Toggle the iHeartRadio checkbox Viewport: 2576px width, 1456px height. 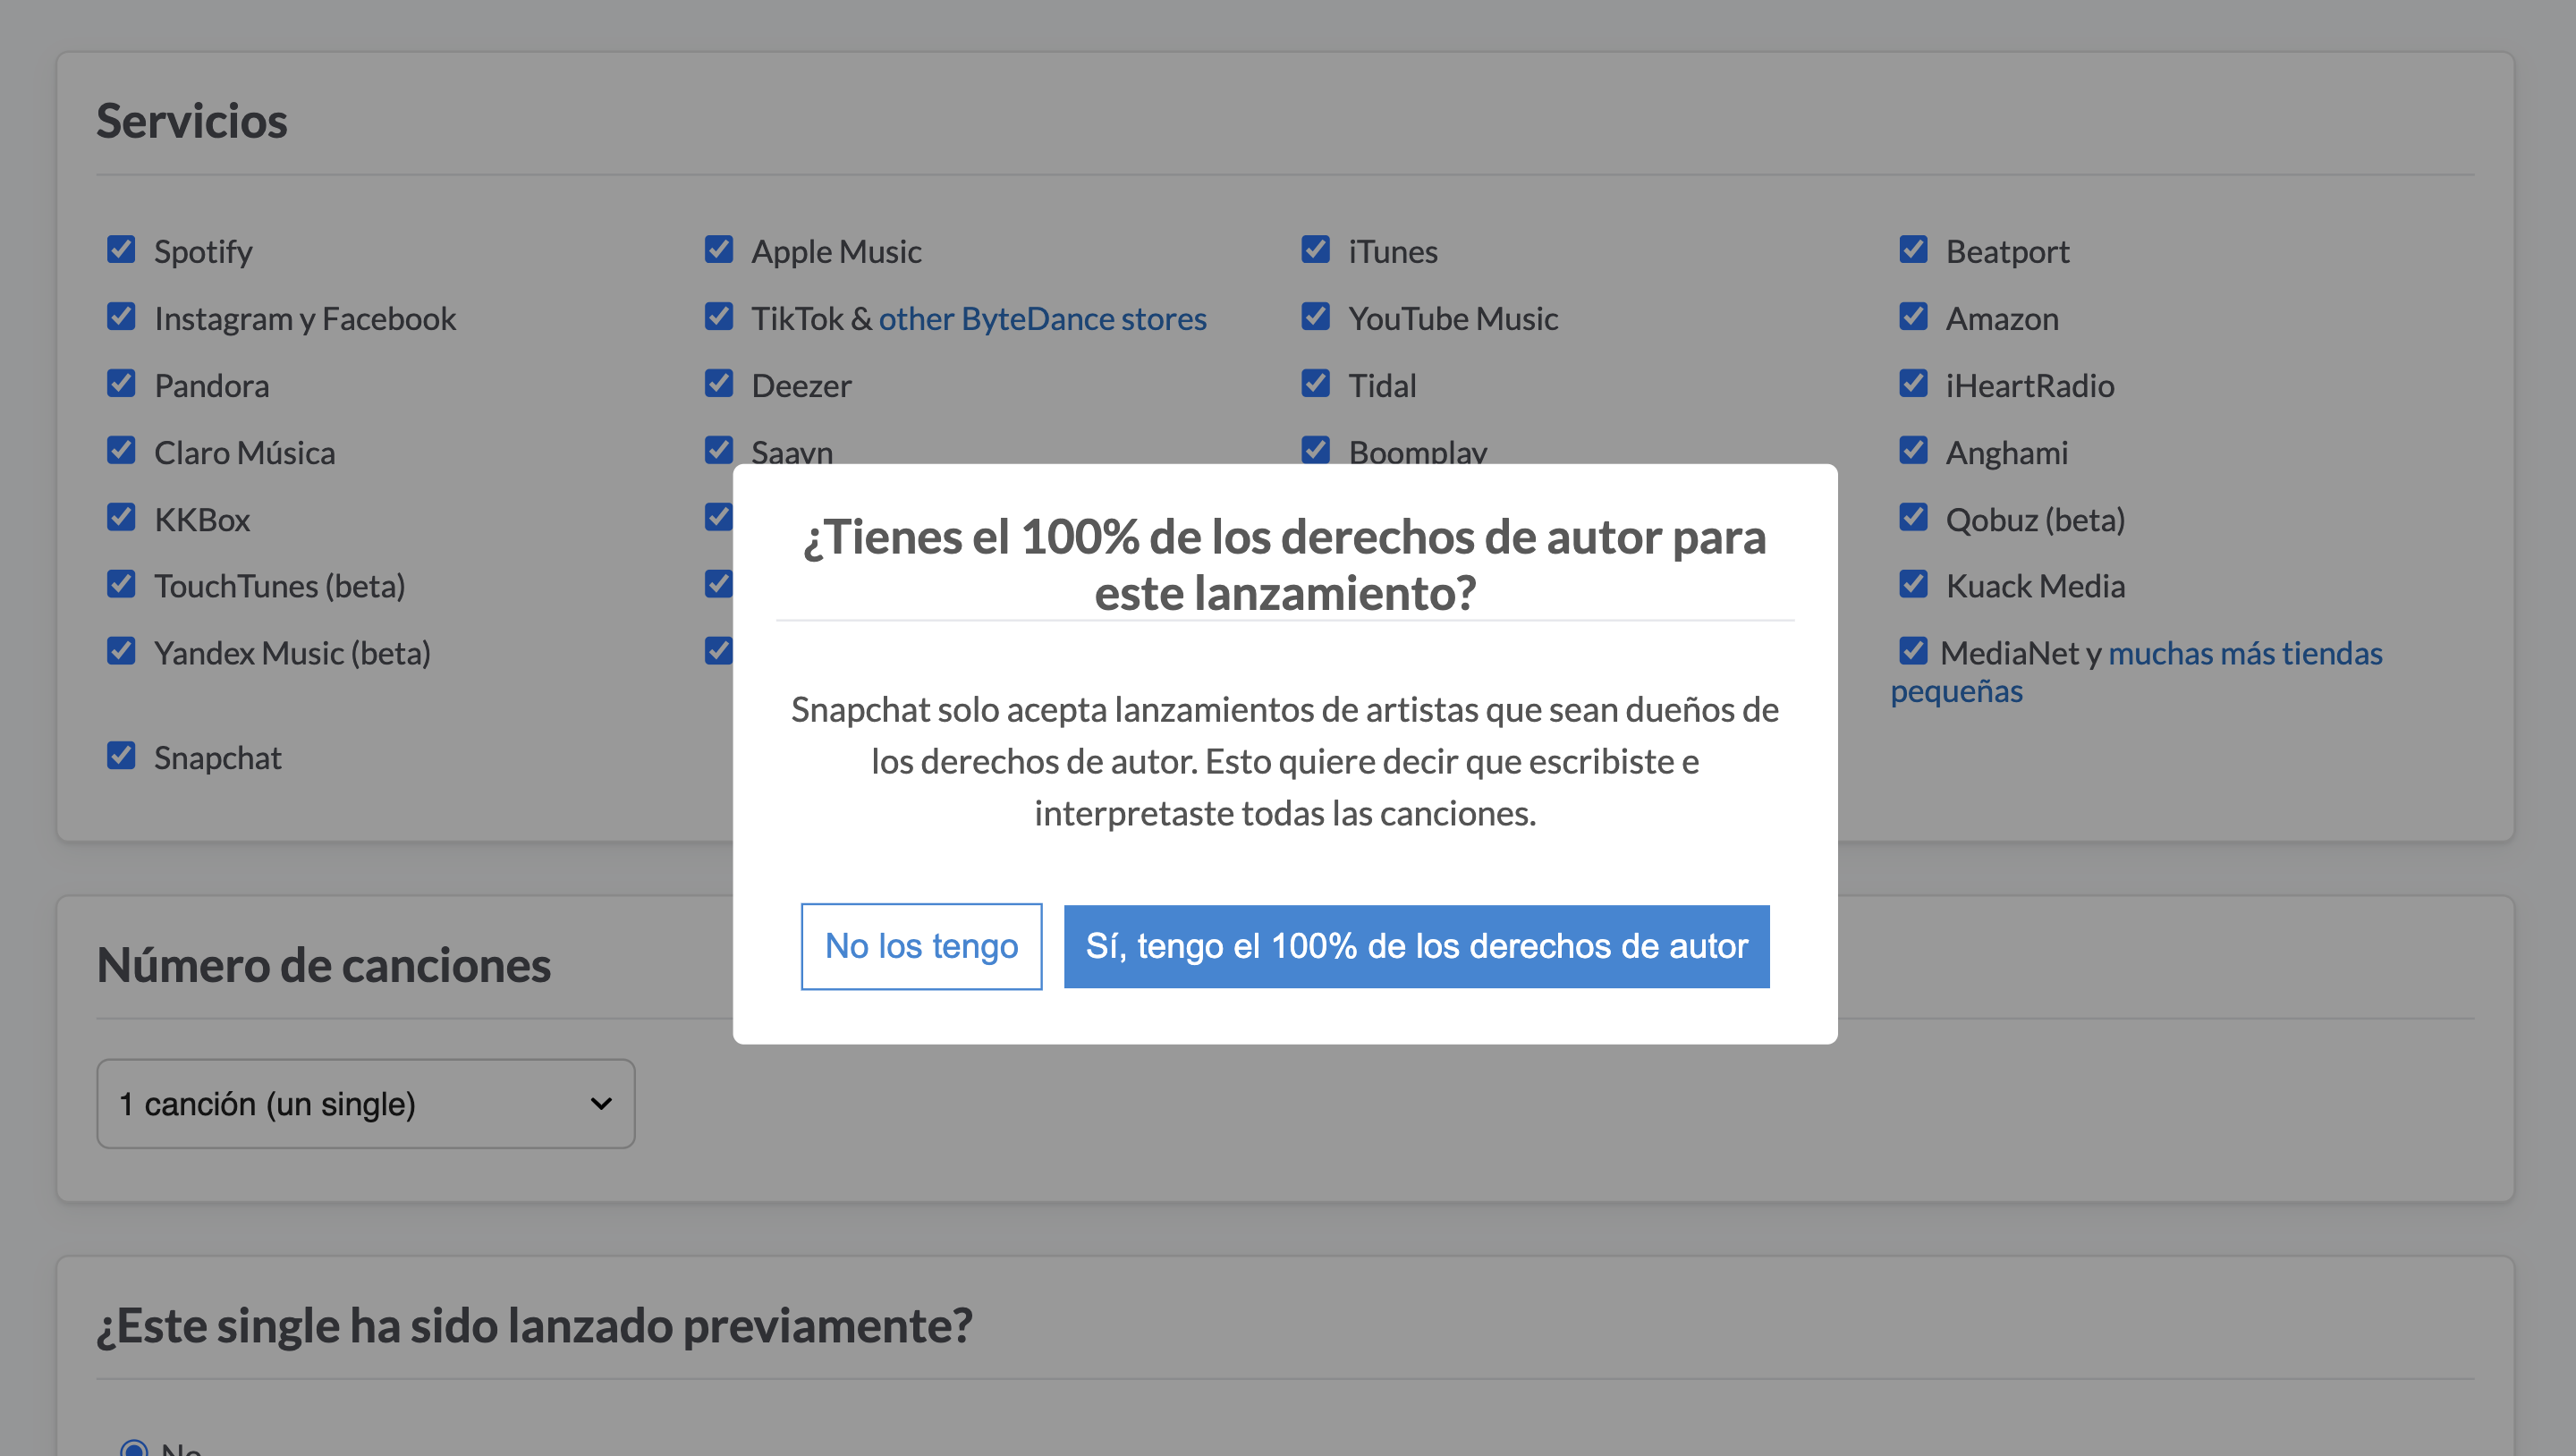(1913, 383)
